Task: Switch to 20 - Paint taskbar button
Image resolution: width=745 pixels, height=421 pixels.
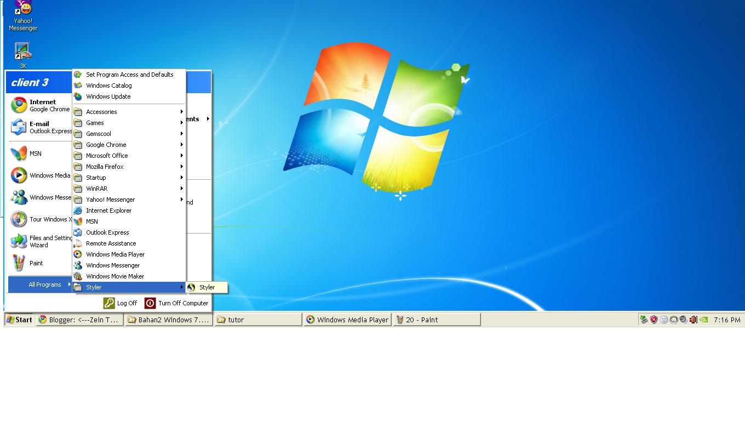Action: (437, 320)
